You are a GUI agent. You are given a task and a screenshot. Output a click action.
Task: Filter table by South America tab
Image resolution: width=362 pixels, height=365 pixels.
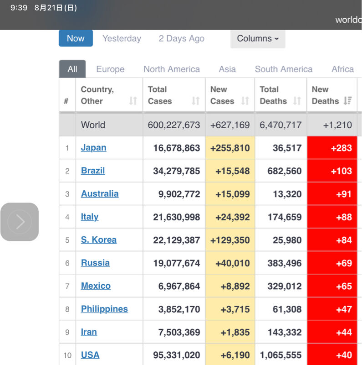(x=284, y=69)
